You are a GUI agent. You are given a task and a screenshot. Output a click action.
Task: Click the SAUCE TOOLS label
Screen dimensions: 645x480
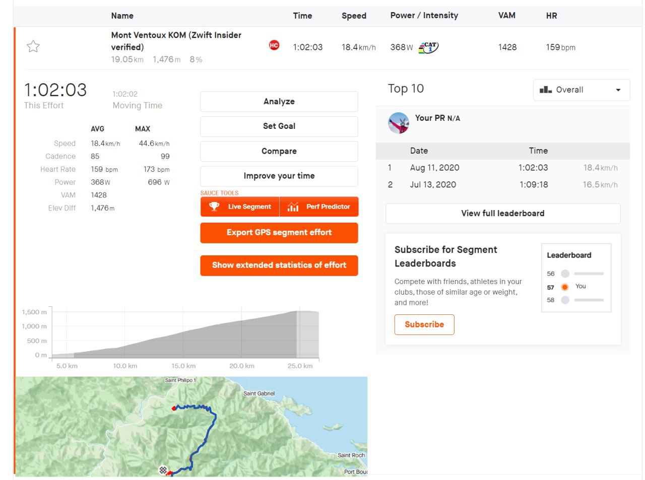[x=219, y=193]
